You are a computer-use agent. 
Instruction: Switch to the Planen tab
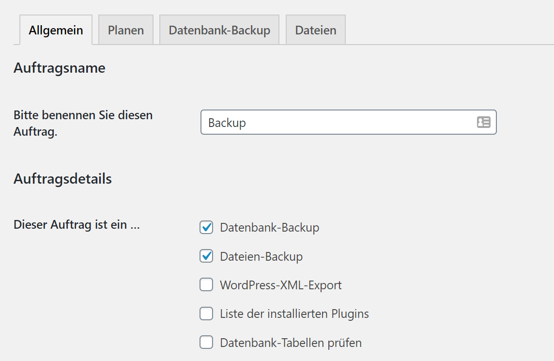point(125,30)
